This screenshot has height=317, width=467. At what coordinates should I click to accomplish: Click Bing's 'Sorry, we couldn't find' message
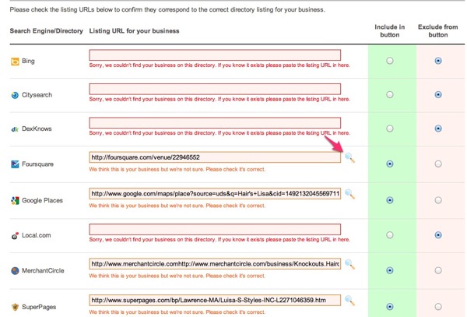click(219, 65)
